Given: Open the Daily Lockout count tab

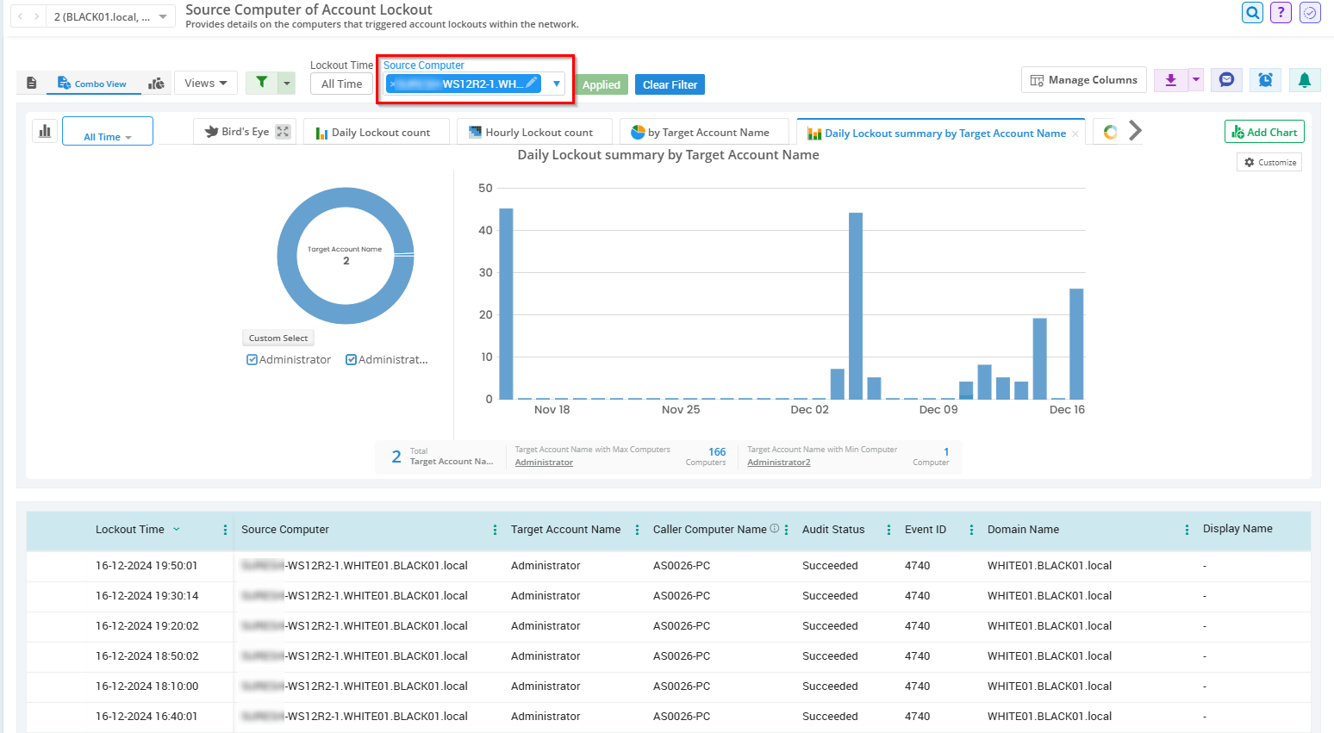Looking at the screenshot, I should 373,133.
